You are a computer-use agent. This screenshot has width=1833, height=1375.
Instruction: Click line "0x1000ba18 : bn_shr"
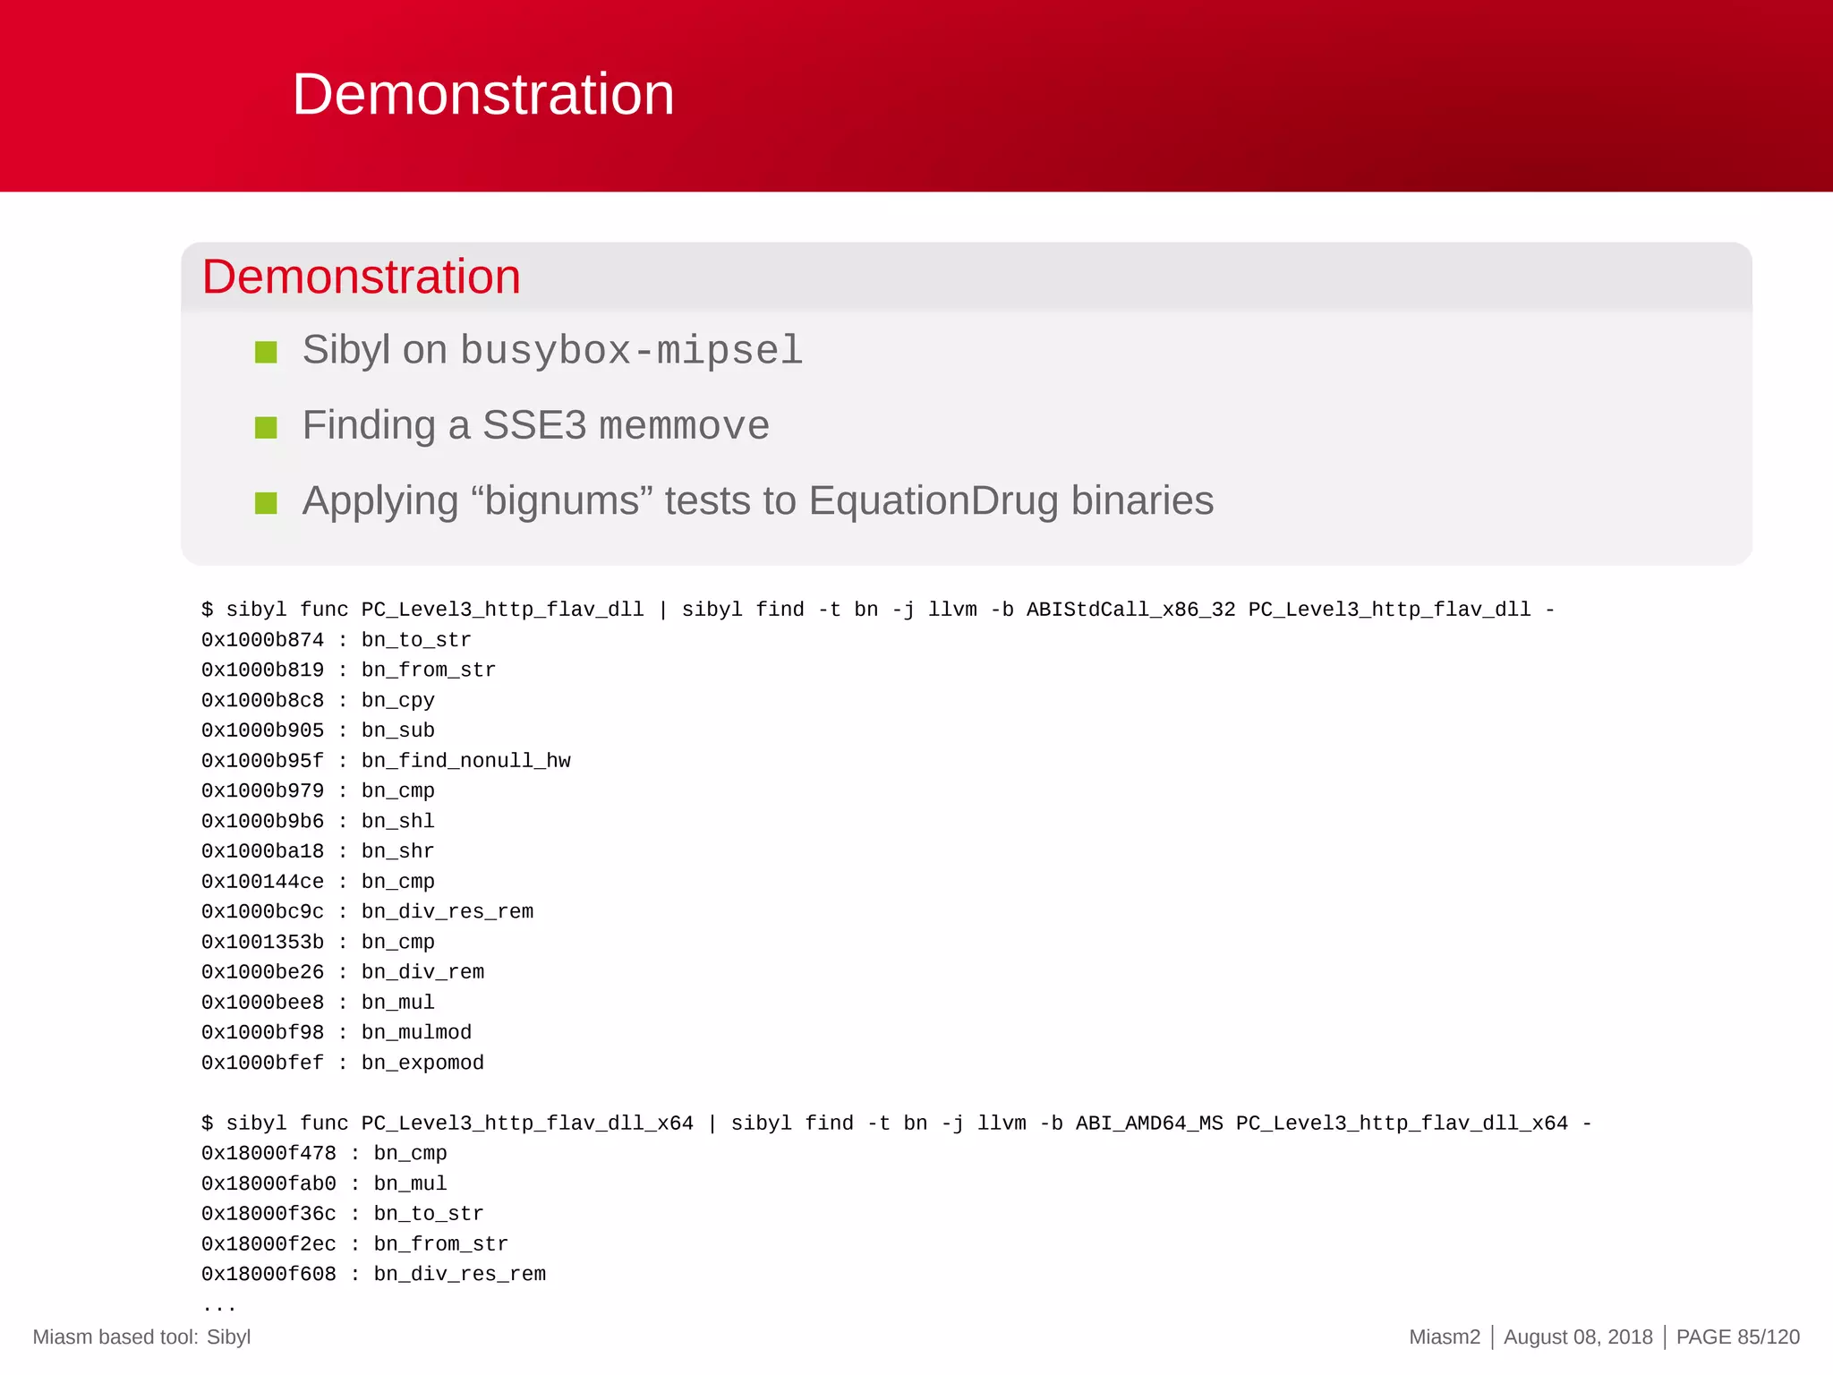click(318, 851)
